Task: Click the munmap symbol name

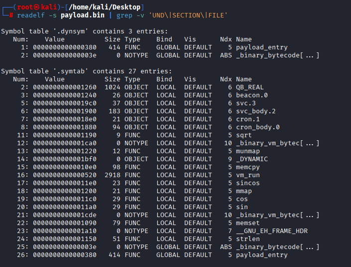Action: click(247, 151)
